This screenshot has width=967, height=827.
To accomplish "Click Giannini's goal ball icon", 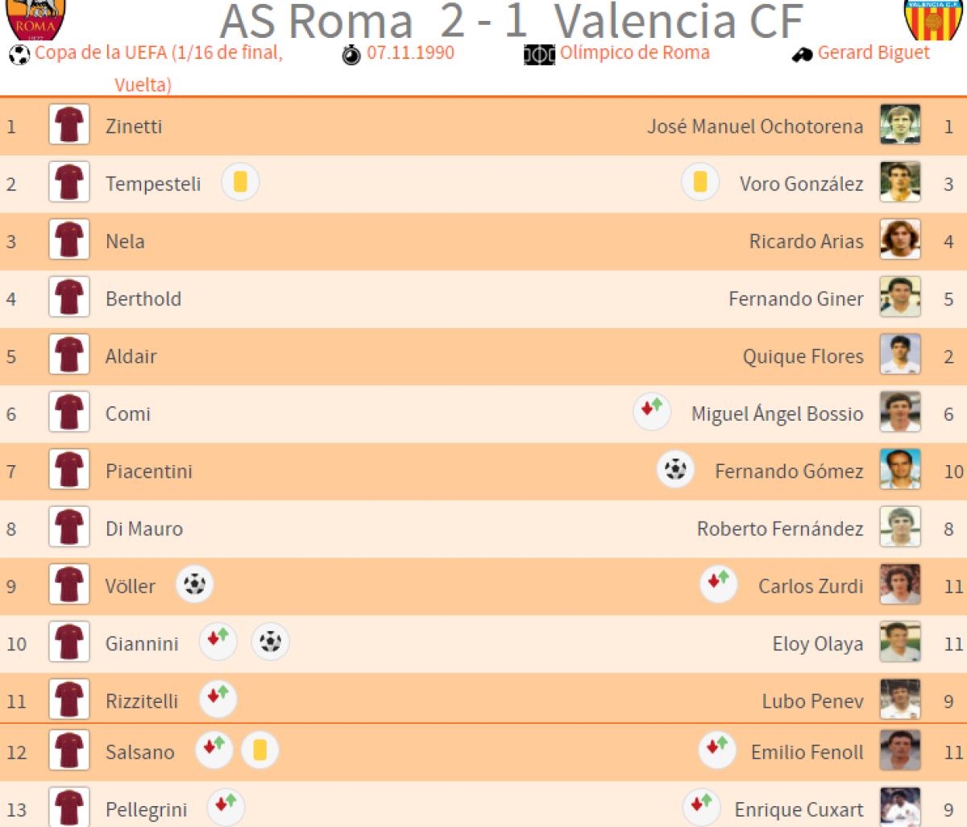I will [270, 642].
